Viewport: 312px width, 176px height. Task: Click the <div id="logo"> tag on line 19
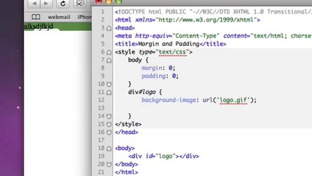(154, 156)
